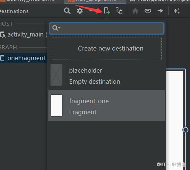
Task: Select oneFragment in the graph list
Action: point(23,58)
